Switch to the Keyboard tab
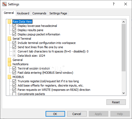 23,13
